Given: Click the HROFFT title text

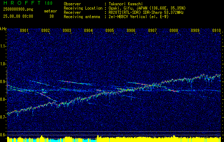Looking at the screenshot, I should [x=22, y=3].
